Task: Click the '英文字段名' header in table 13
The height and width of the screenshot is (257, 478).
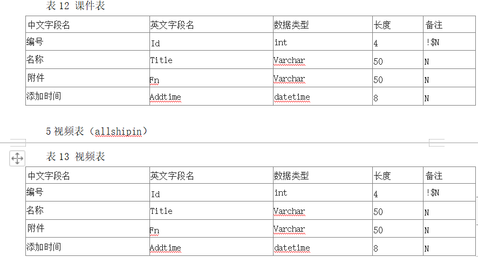Action: point(211,175)
